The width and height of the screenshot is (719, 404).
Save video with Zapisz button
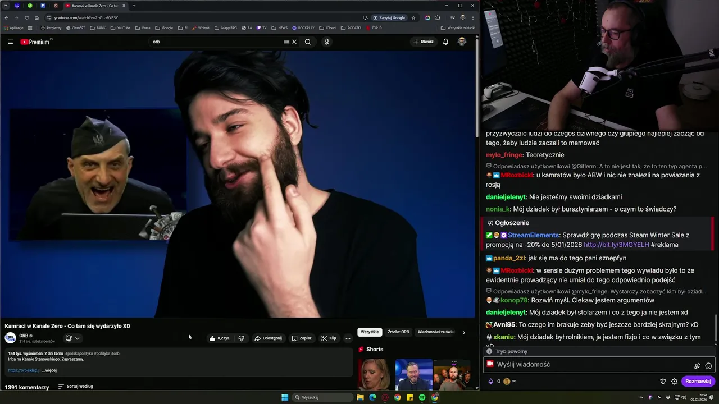pyautogui.click(x=302, y=338)
